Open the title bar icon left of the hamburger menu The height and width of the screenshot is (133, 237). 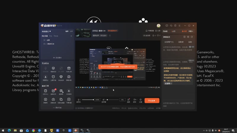click(175, 26)
